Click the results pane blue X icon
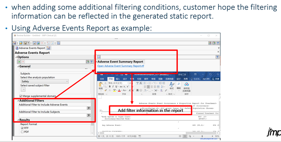Image resolution: width=281 pixels, height=142 pixels. [x=99, y=57]
